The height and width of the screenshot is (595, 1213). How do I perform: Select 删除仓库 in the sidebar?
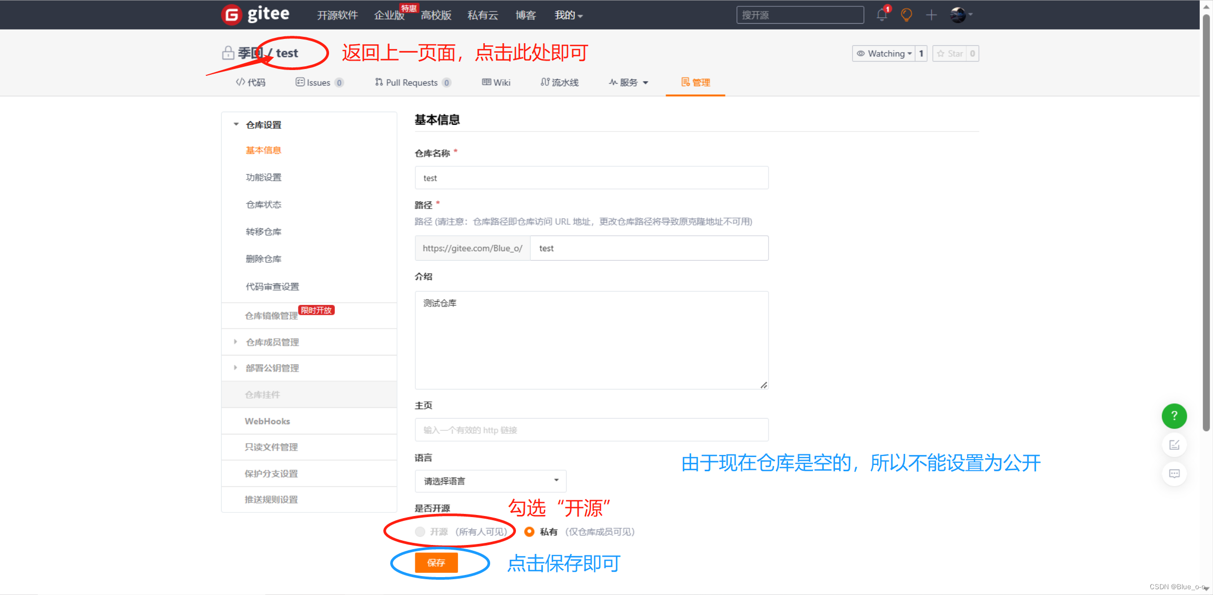pos(263,259)
